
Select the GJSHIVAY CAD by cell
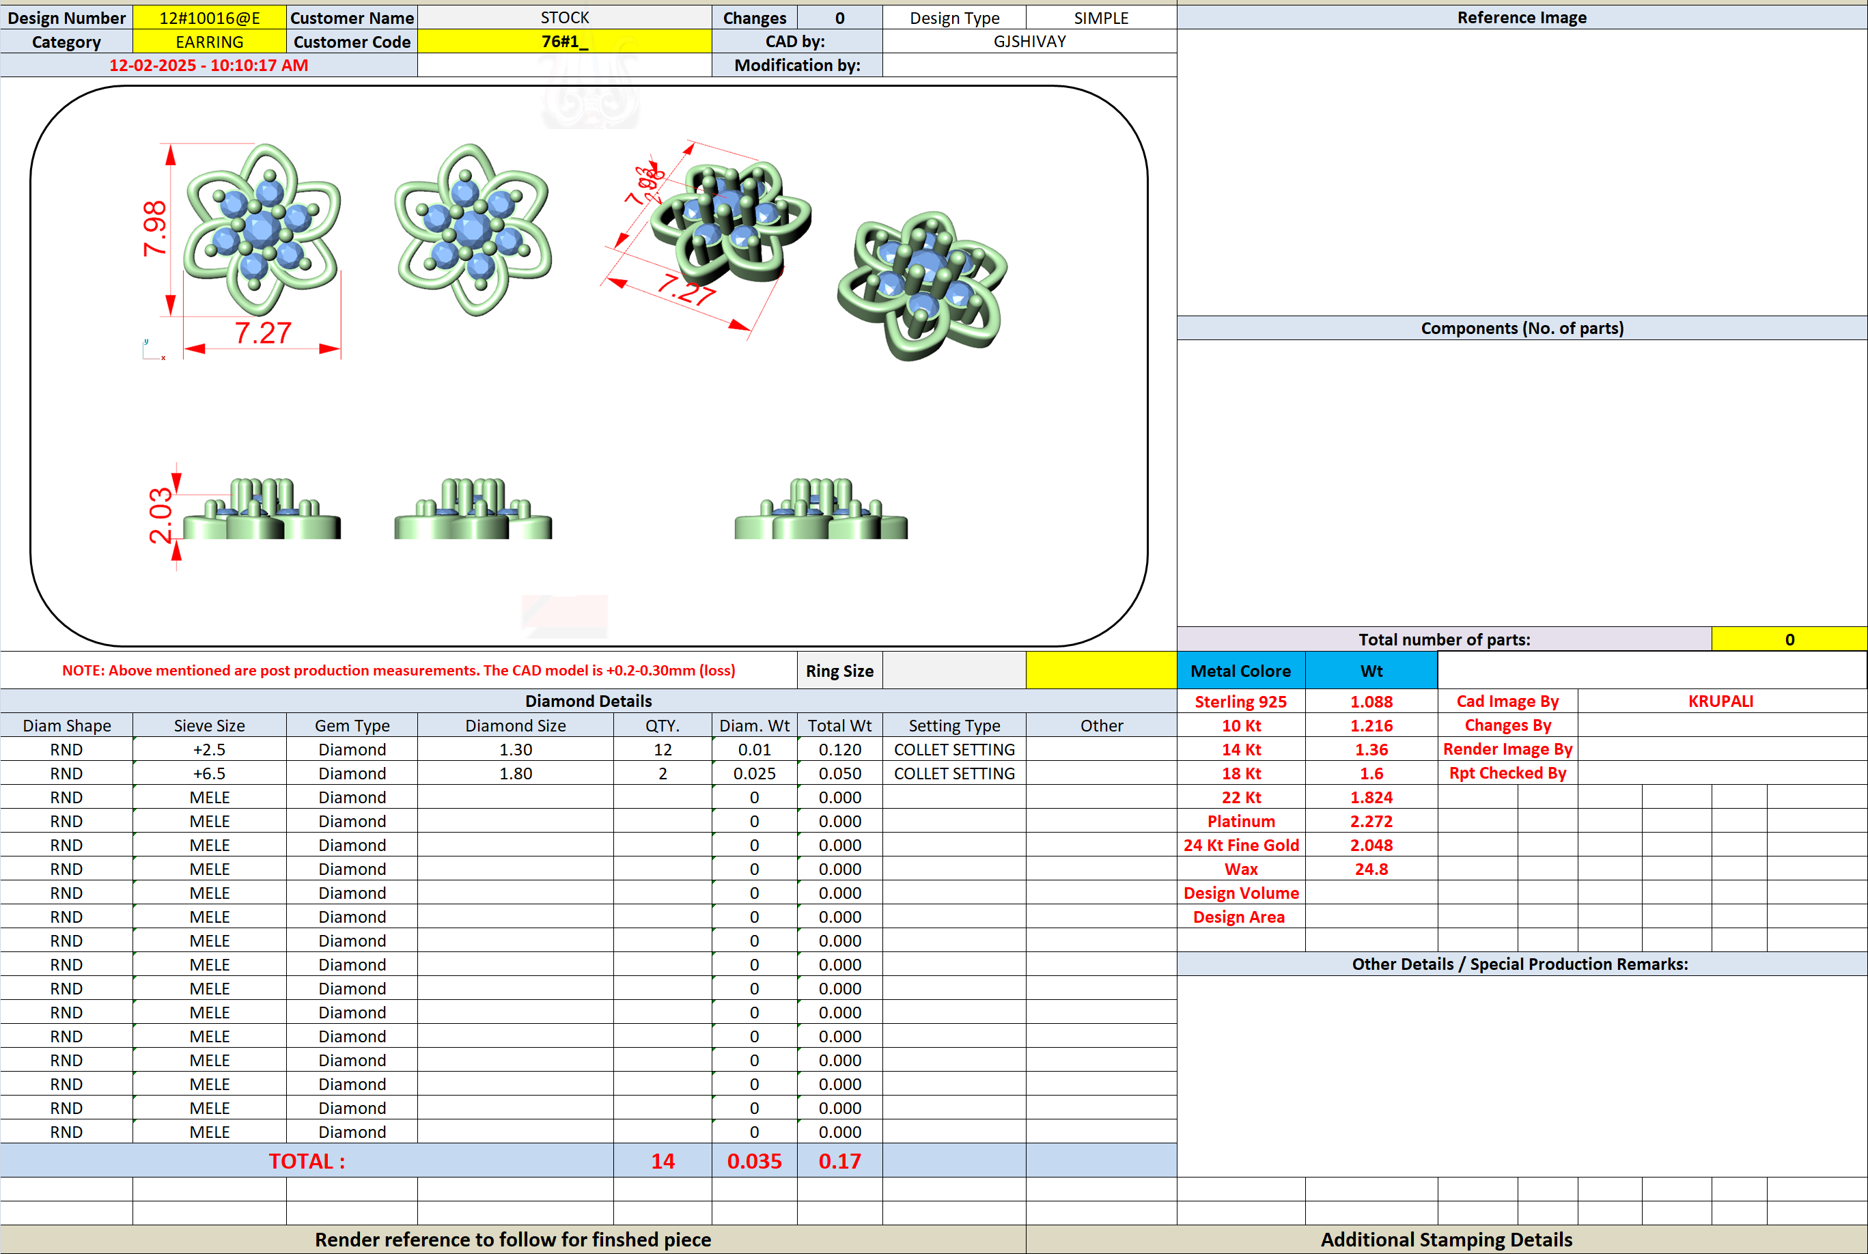1029,42
